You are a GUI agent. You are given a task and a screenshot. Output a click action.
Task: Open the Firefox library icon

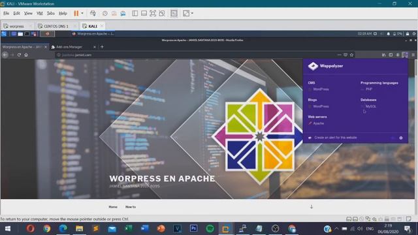(384, 55)
